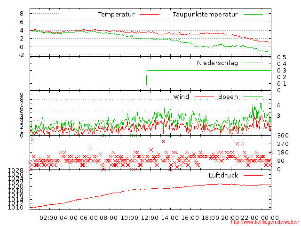
Task: Click the wind direction axis value 360
Action: coord(283,136)
